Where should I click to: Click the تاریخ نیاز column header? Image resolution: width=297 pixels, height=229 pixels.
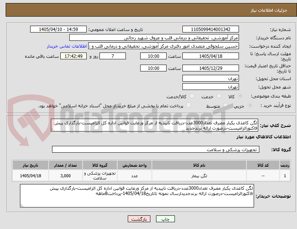(31, 165)
